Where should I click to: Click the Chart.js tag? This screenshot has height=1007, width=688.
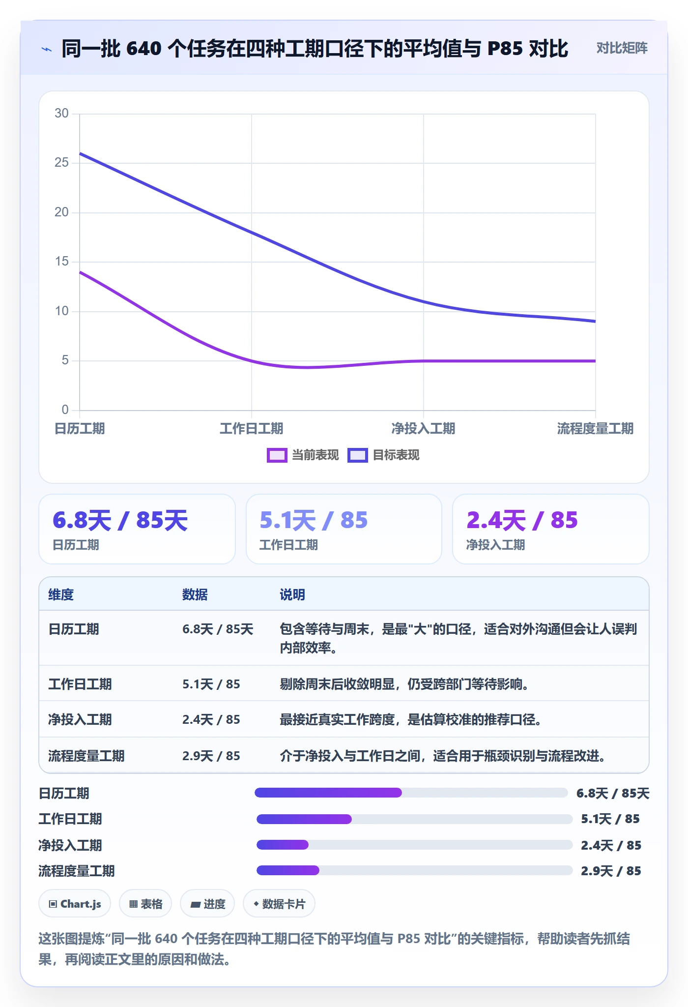click(x=75, y=904)
